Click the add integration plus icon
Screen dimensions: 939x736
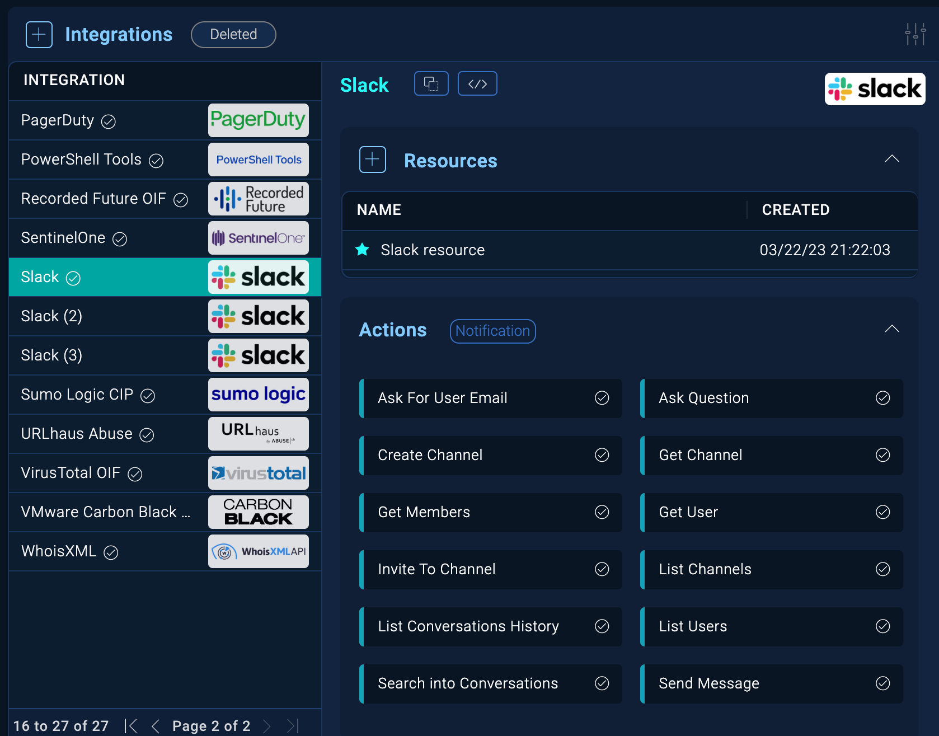click(39, 35)
